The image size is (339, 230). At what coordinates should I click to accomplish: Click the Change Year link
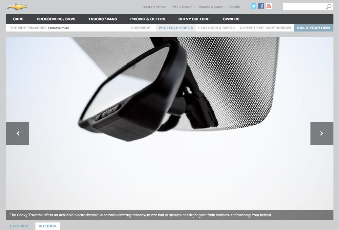59,28
